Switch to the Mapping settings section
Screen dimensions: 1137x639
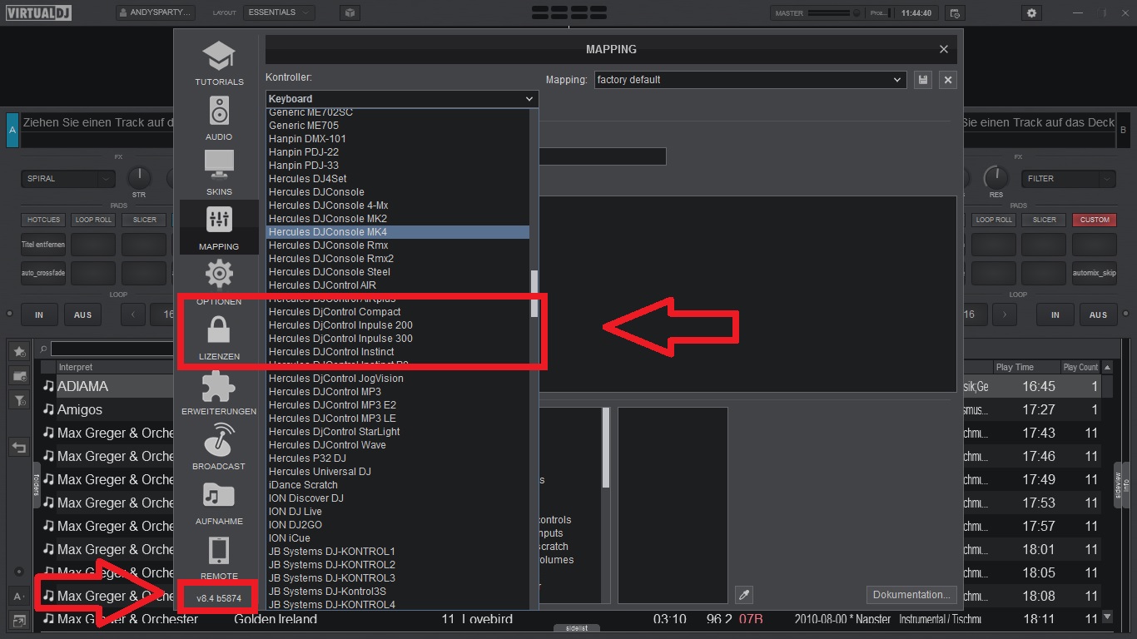pos(219,227)
